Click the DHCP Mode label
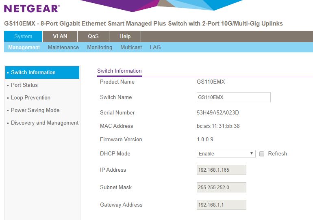Image resolution: width=313 pixels, height=220 pixels. [115, 154]
